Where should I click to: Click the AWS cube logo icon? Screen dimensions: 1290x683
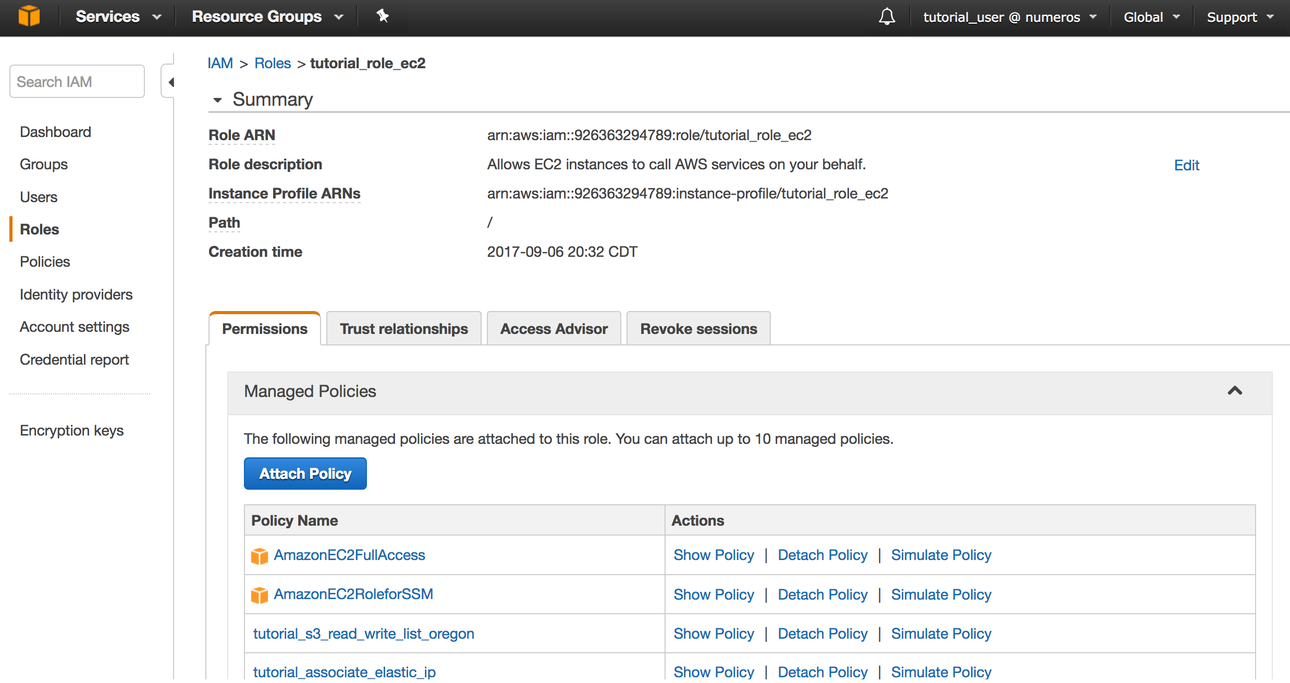pos(29,16)
